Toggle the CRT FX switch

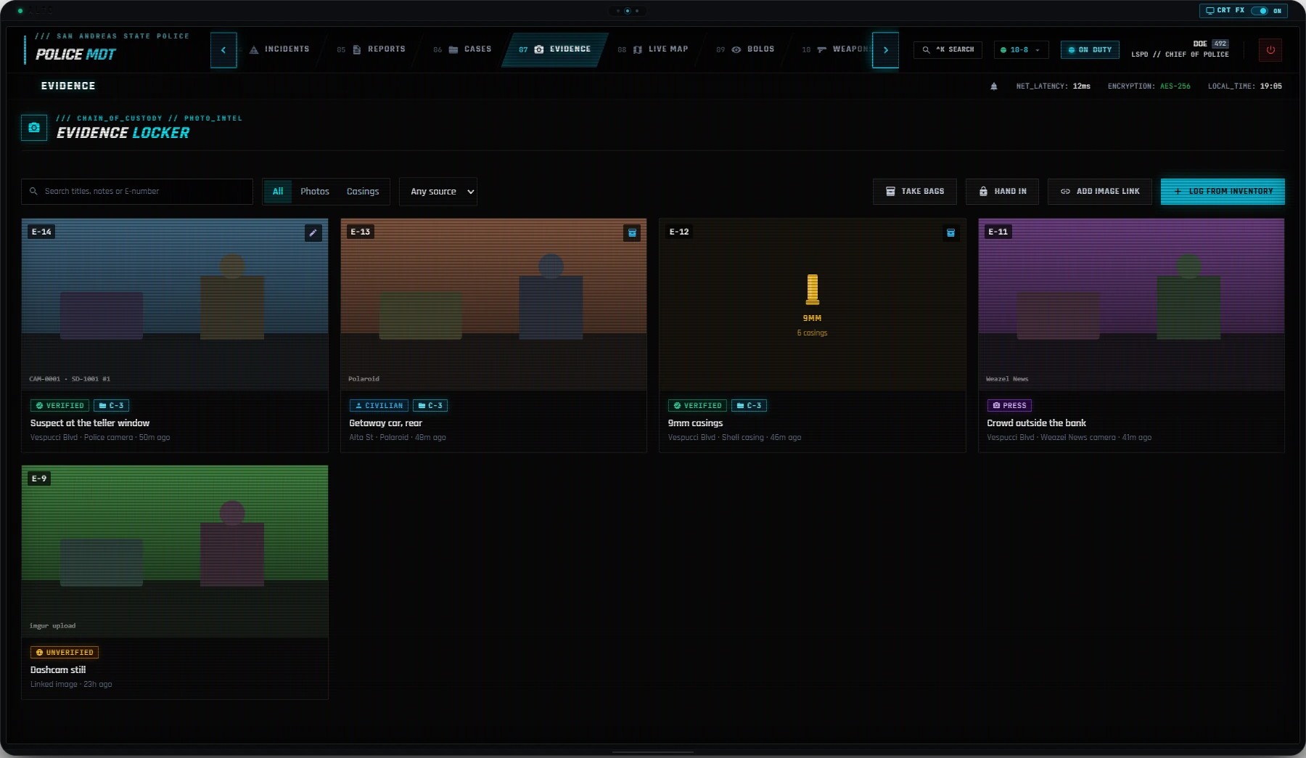1260,11
